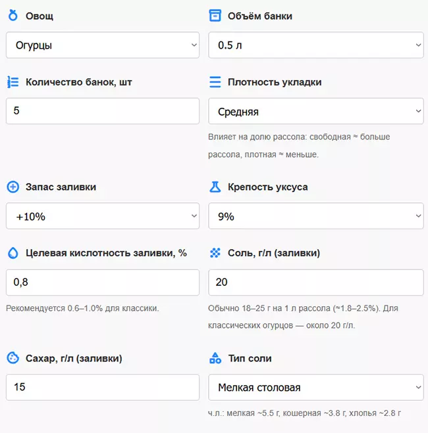Click the list icon beside Количество банок
Viewport: 428px width, 433px height.
13,82
